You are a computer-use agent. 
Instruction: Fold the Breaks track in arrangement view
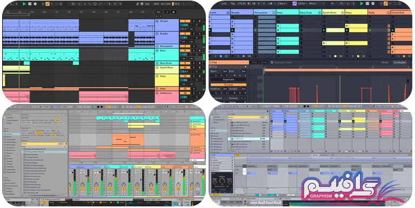(x=157, y=34)
